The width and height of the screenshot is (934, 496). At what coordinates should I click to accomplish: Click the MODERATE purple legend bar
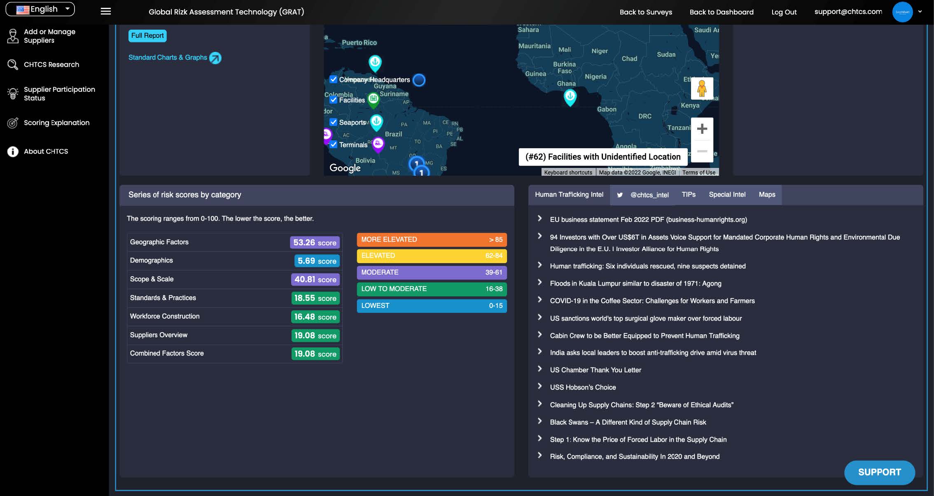coord(432,272)
